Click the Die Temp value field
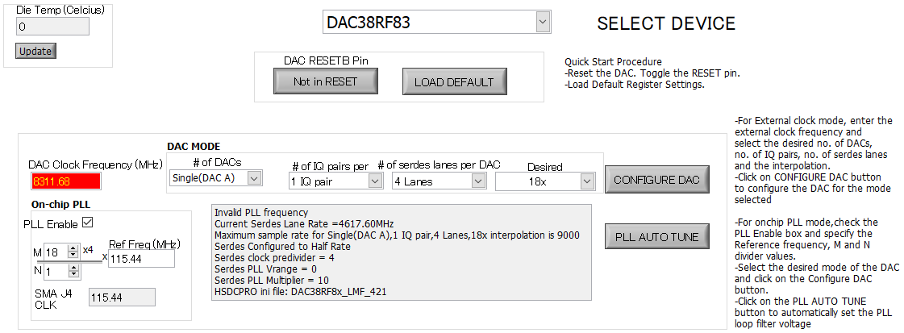Image resolution: width=904 pixels, height=333 pixels. point(52,26)
